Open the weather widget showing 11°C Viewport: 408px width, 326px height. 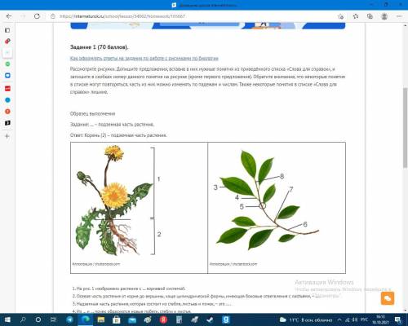coord(306,319)
